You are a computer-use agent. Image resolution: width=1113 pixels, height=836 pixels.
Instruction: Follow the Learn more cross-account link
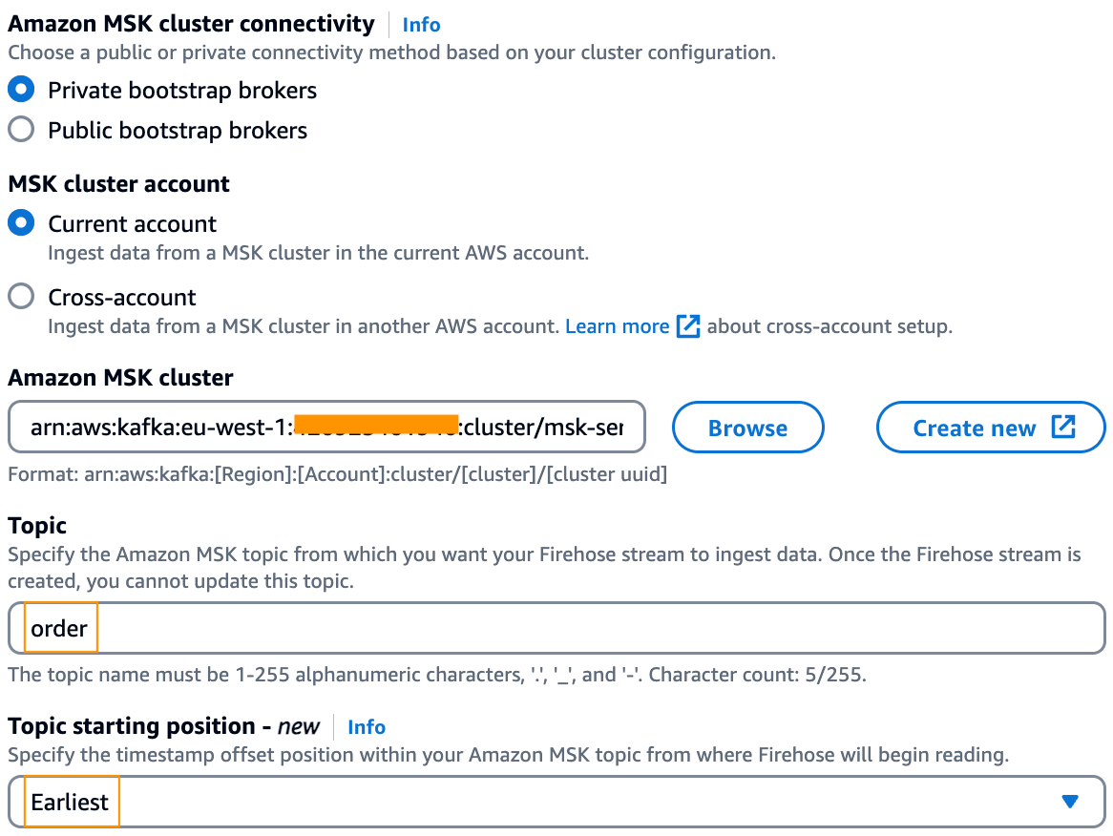(x=617, y=326)
